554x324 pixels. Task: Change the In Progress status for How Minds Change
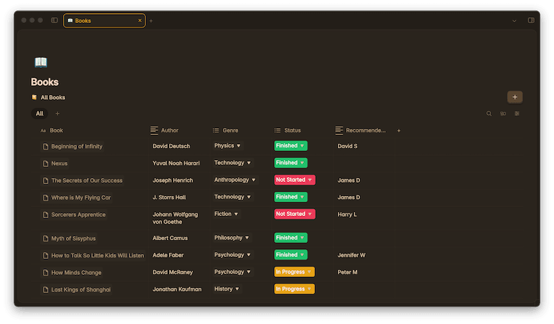(x=294, y=272)
